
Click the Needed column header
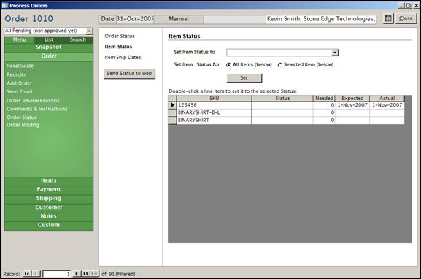tap(324, 99)
